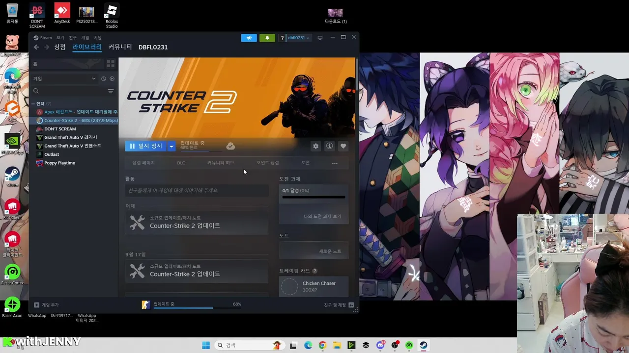The width and height of the screenshot is (629, 353).
Task: Open the 지원 menu
Action: (98, 38)
